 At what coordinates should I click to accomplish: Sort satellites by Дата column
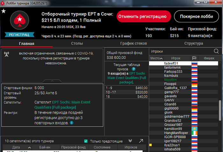[x=17, y=147]
